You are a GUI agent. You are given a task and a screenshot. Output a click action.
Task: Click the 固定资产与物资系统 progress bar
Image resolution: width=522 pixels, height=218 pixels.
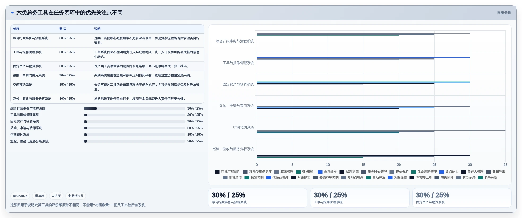[134, 122]
